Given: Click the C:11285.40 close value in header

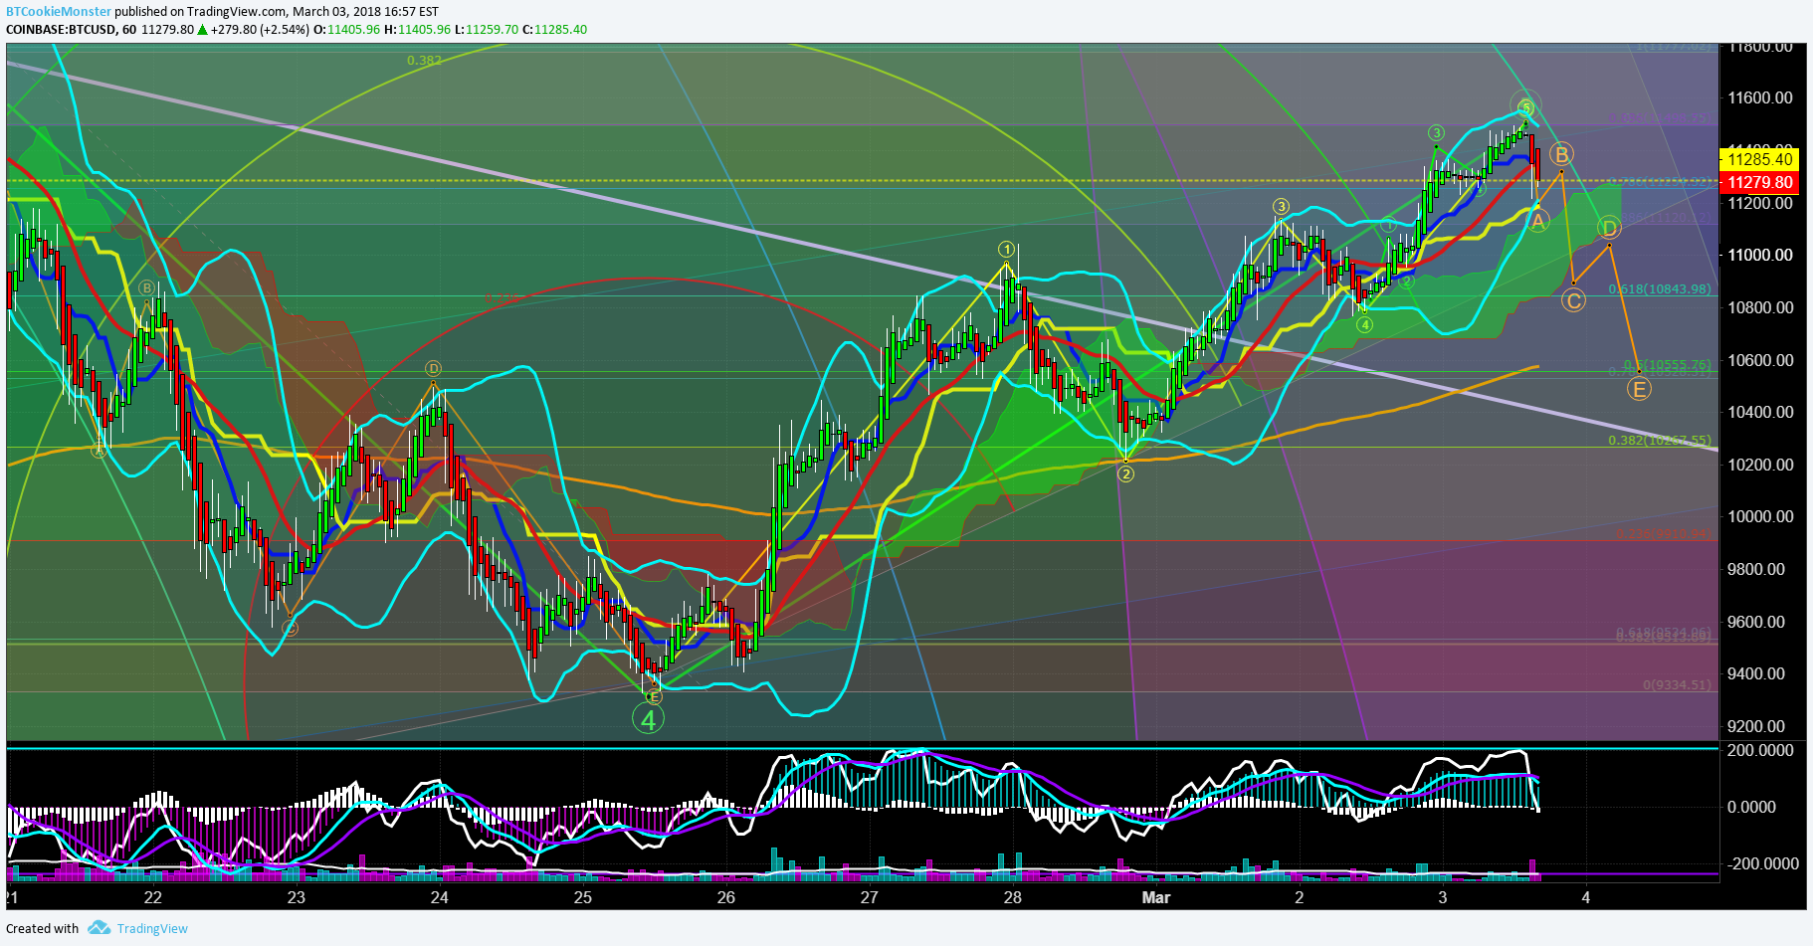Looking at the screenshot, I should coord(554,30).
